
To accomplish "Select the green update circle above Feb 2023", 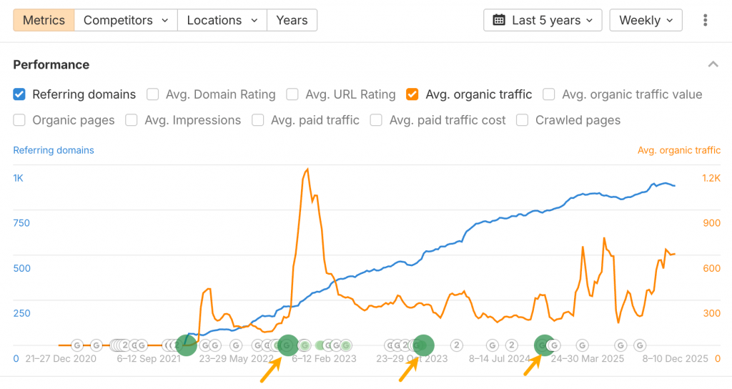I will pyautogui.click(x=287, y=345).
